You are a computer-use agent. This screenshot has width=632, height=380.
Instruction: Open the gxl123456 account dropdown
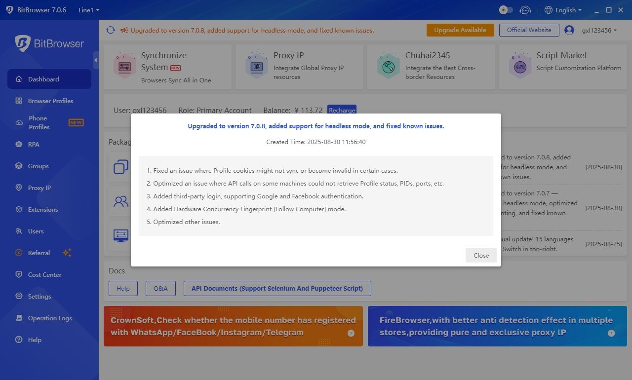pyautogui.click(x=599, y=30)
